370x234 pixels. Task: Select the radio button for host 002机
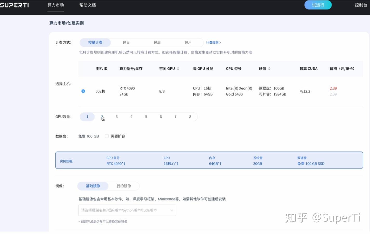(83, 91)
